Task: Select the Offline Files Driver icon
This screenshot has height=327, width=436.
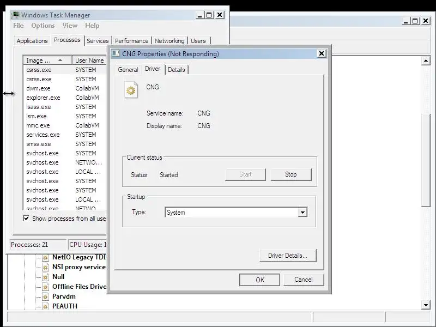Action: pyautogui.click(x=45, y=287)
